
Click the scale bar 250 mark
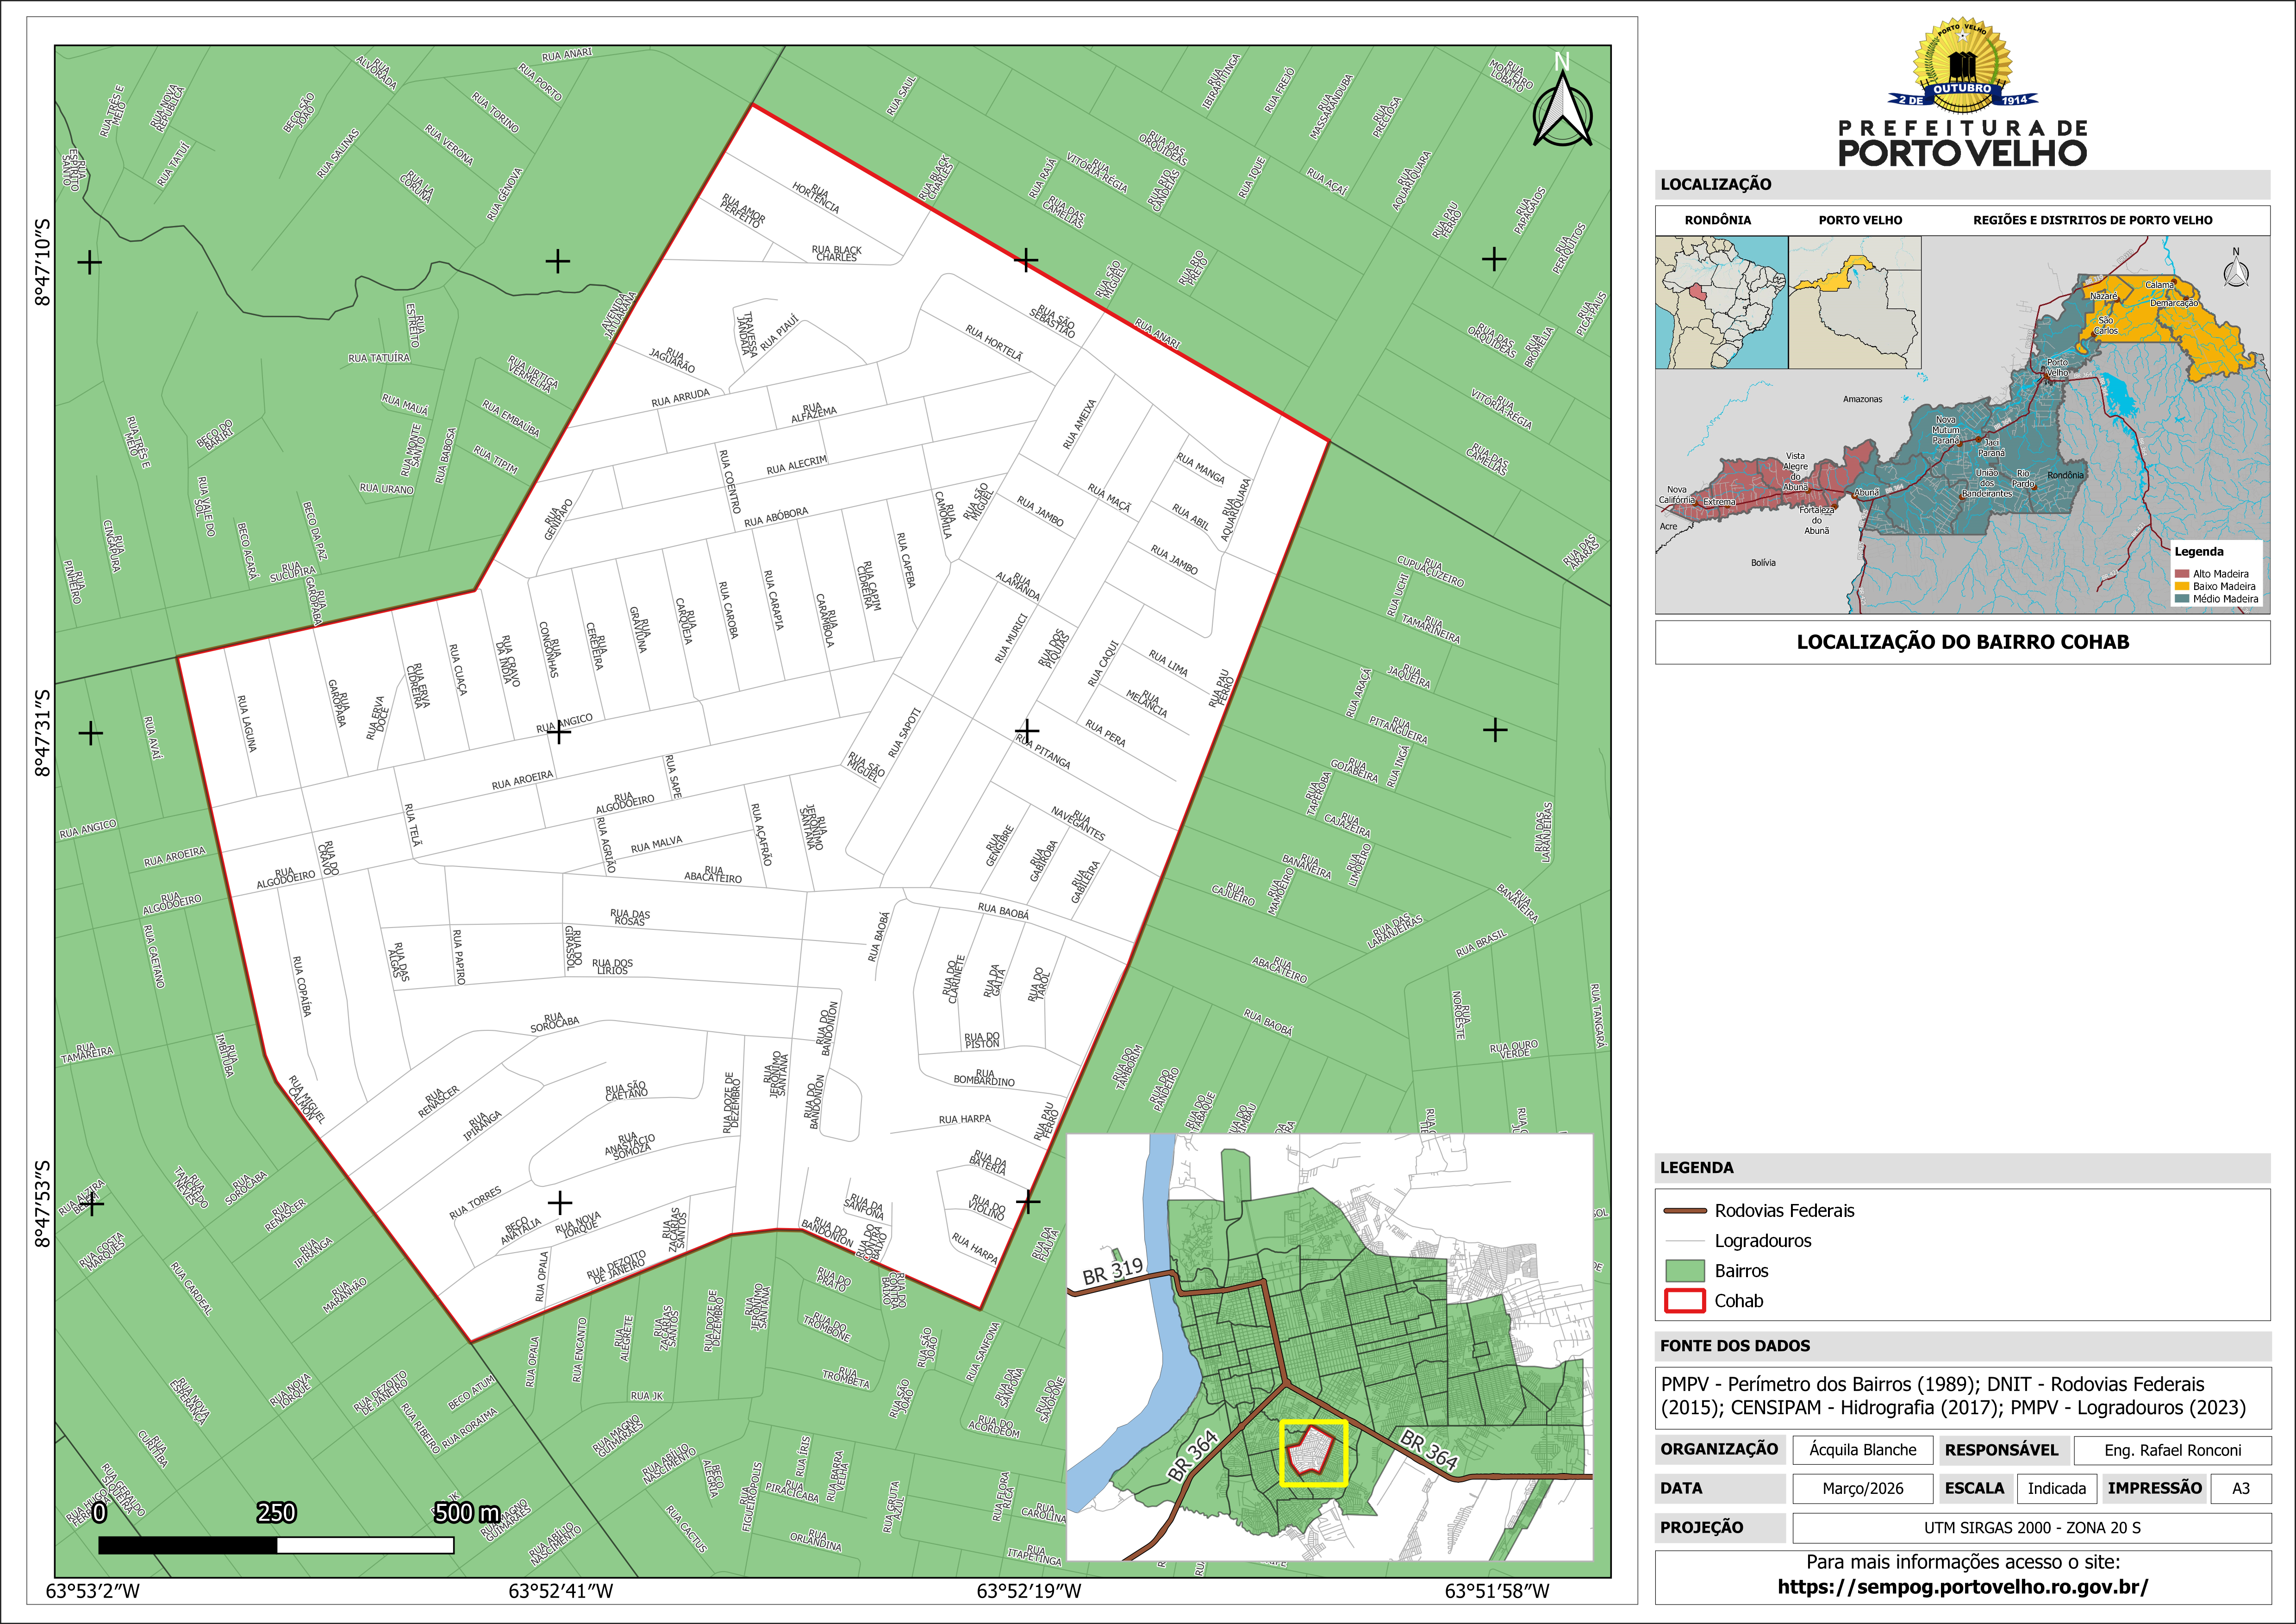pyautogui.click(x=276, y=1513)
